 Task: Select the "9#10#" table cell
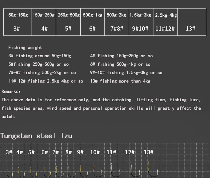141,29
